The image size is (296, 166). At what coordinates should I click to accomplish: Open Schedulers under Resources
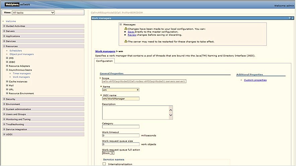click(x=16, y=51)
